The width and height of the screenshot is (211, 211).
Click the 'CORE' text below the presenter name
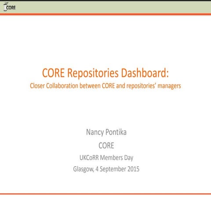[x=106, y=146]
